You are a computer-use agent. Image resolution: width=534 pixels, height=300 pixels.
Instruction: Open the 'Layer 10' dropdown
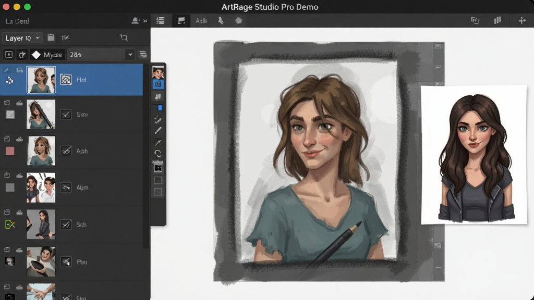pos(22,37)
